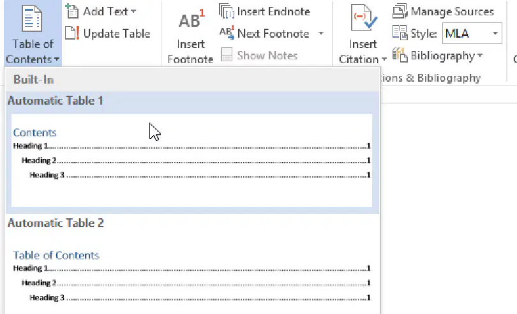Screen dimensions: 517x314
Task: Choose the Automatic Table 2 heading
Action: tap(56, 223)
